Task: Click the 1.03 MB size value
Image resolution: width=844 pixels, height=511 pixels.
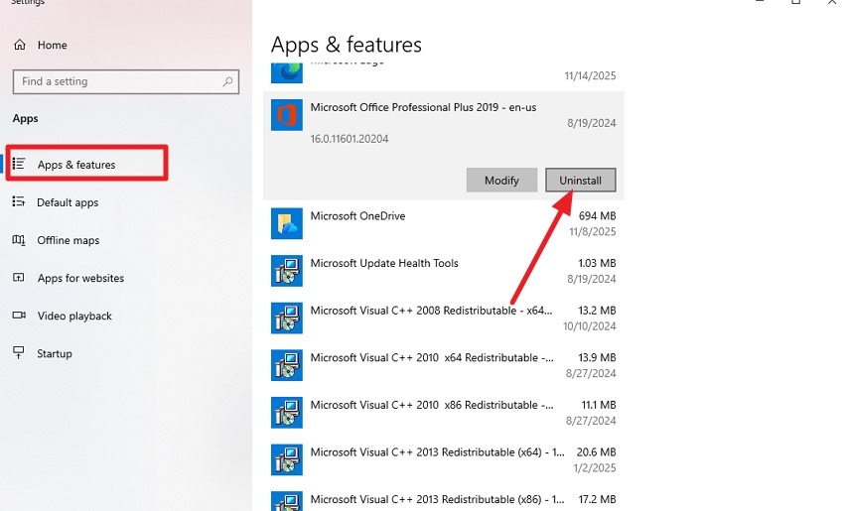Action: pos(597,263)
